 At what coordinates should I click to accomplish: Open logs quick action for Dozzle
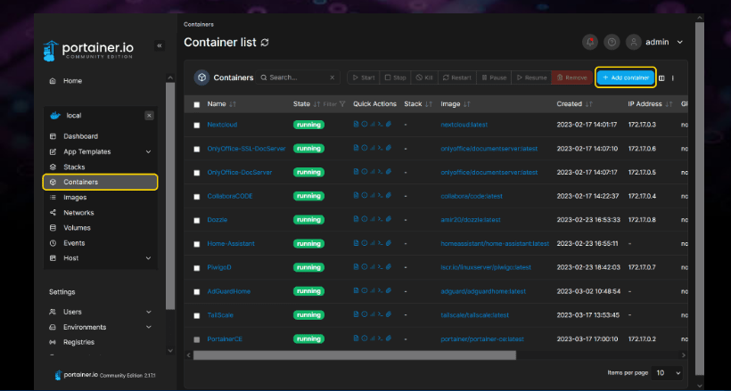click(x=357, y=219)
